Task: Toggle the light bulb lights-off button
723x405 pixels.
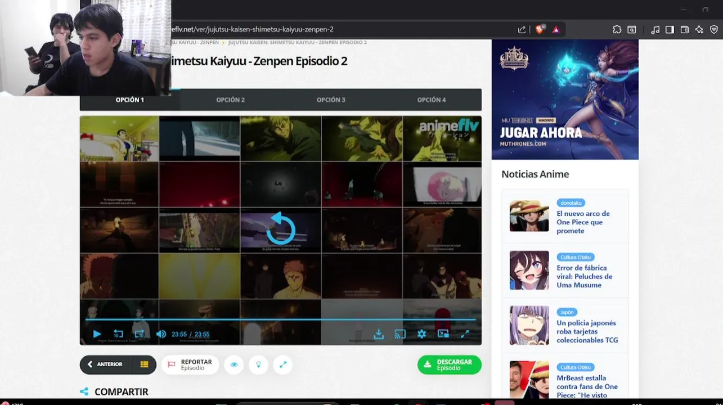Action: 258,364
